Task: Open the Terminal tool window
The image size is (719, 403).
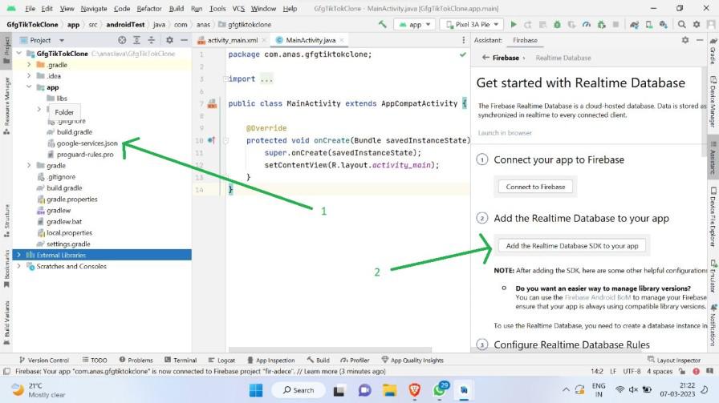Action: pyautogui.click(x=181, y=361)
